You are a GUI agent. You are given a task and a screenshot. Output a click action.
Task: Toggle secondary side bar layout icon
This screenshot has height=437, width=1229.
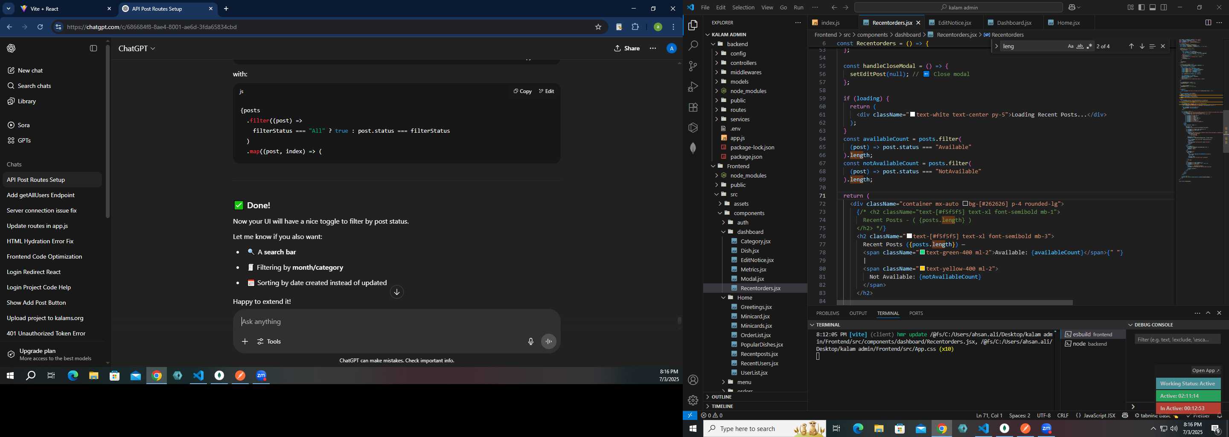(x=1164, y=8)
